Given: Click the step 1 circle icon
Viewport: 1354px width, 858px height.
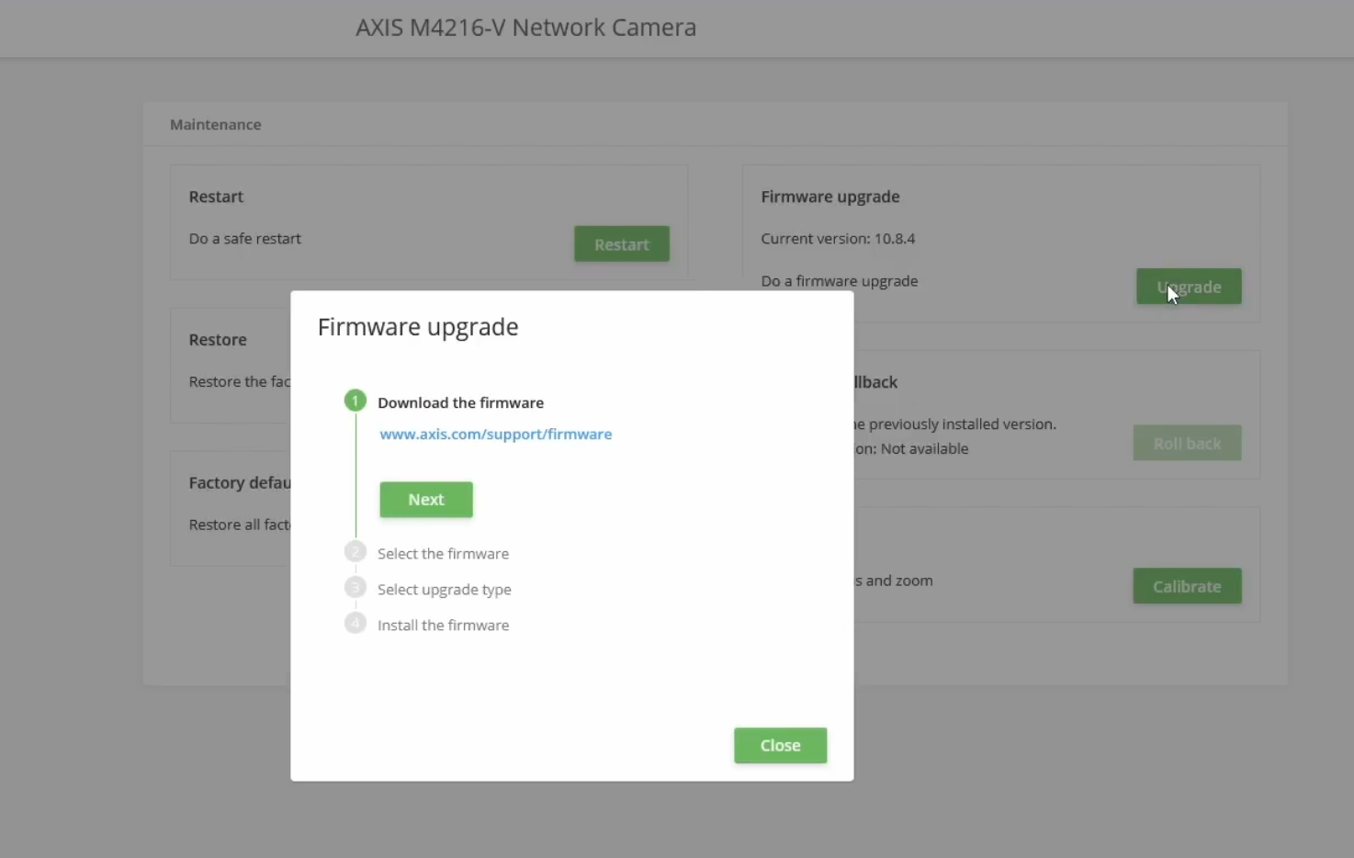Looking at the screenshot, I should pos(355,401).
